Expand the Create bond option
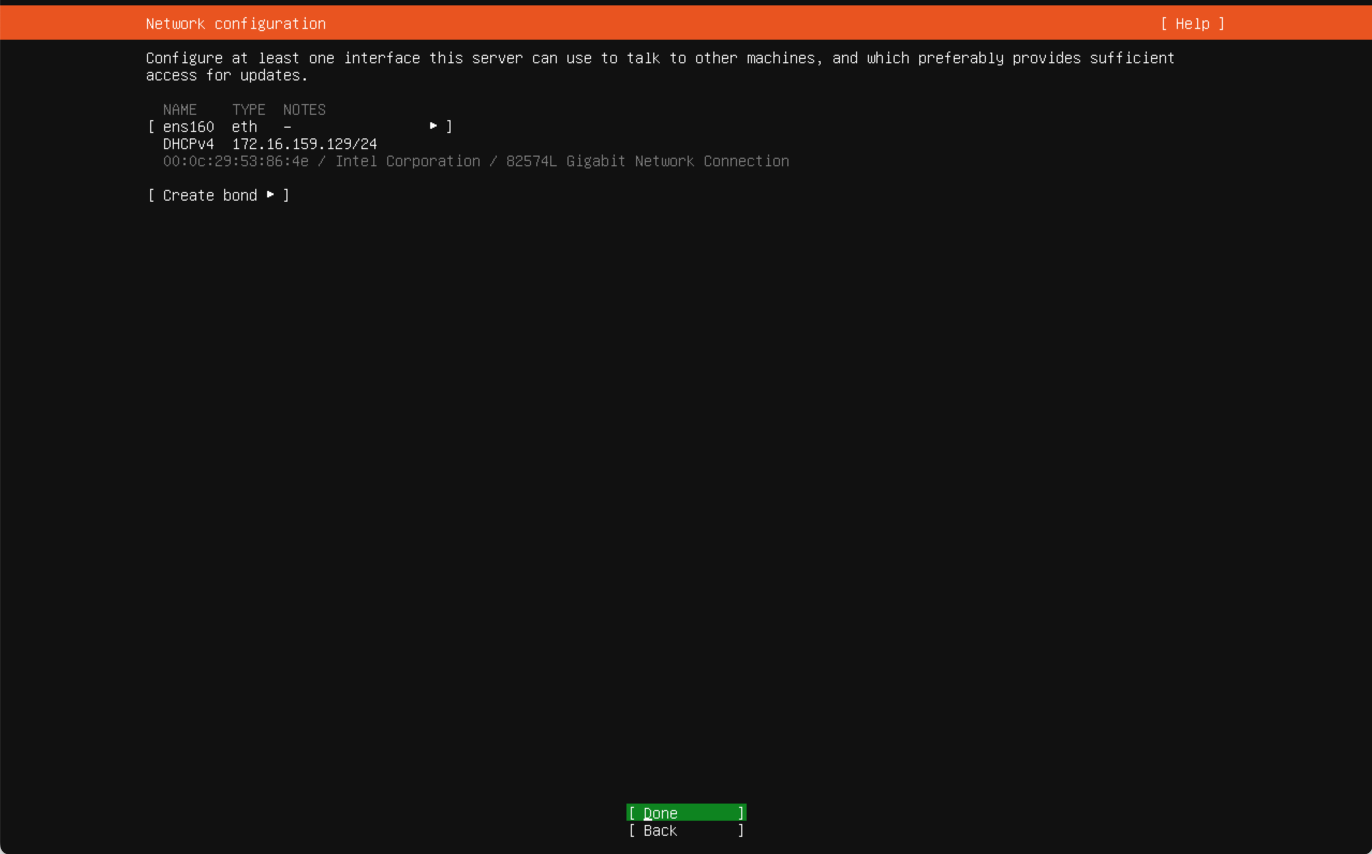Image resolution: width=1372 pixels, height=854 pixels. point(218,195)
